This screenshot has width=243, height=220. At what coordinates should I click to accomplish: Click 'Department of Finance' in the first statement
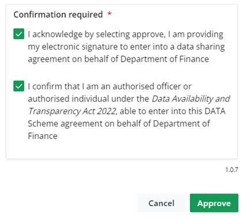165,59
